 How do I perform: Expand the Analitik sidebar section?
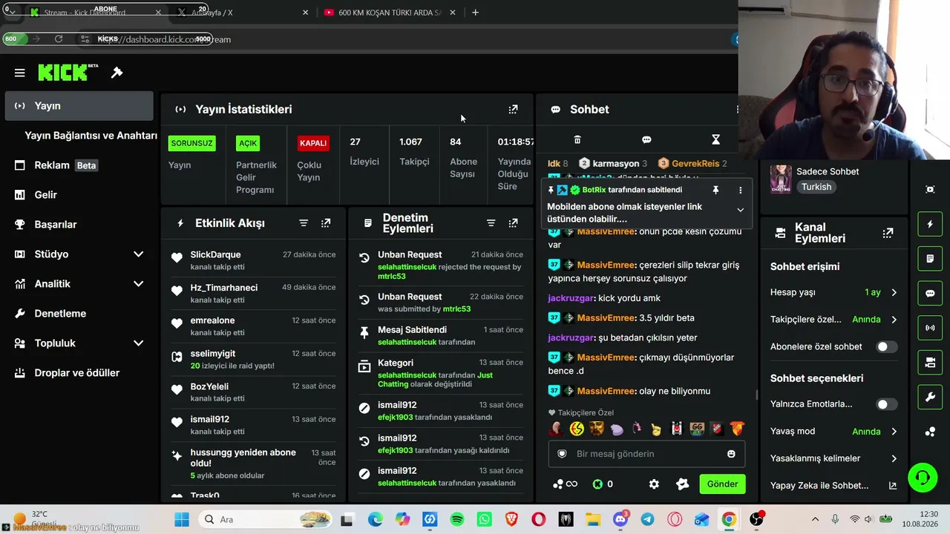(x=138, y=284)
